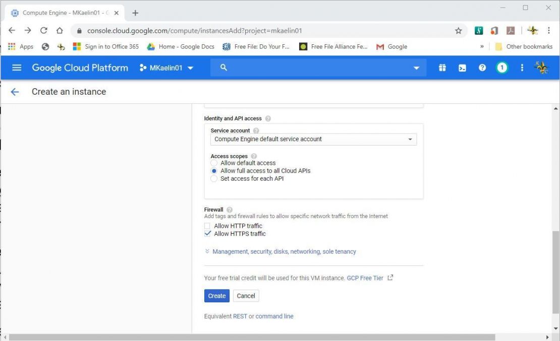Screen dimensions: 560x341
Task: Enable Allow HTTP traffic
Action: coord(207,226)
